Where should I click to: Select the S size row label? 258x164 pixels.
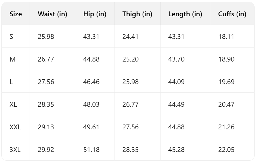point(11,37)
